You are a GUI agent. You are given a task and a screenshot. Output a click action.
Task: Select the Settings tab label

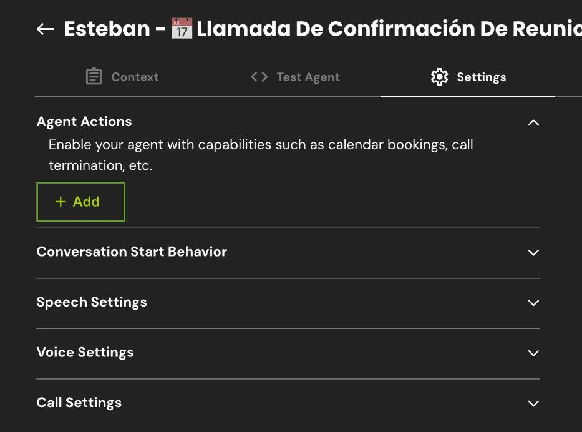click(481, 77)
